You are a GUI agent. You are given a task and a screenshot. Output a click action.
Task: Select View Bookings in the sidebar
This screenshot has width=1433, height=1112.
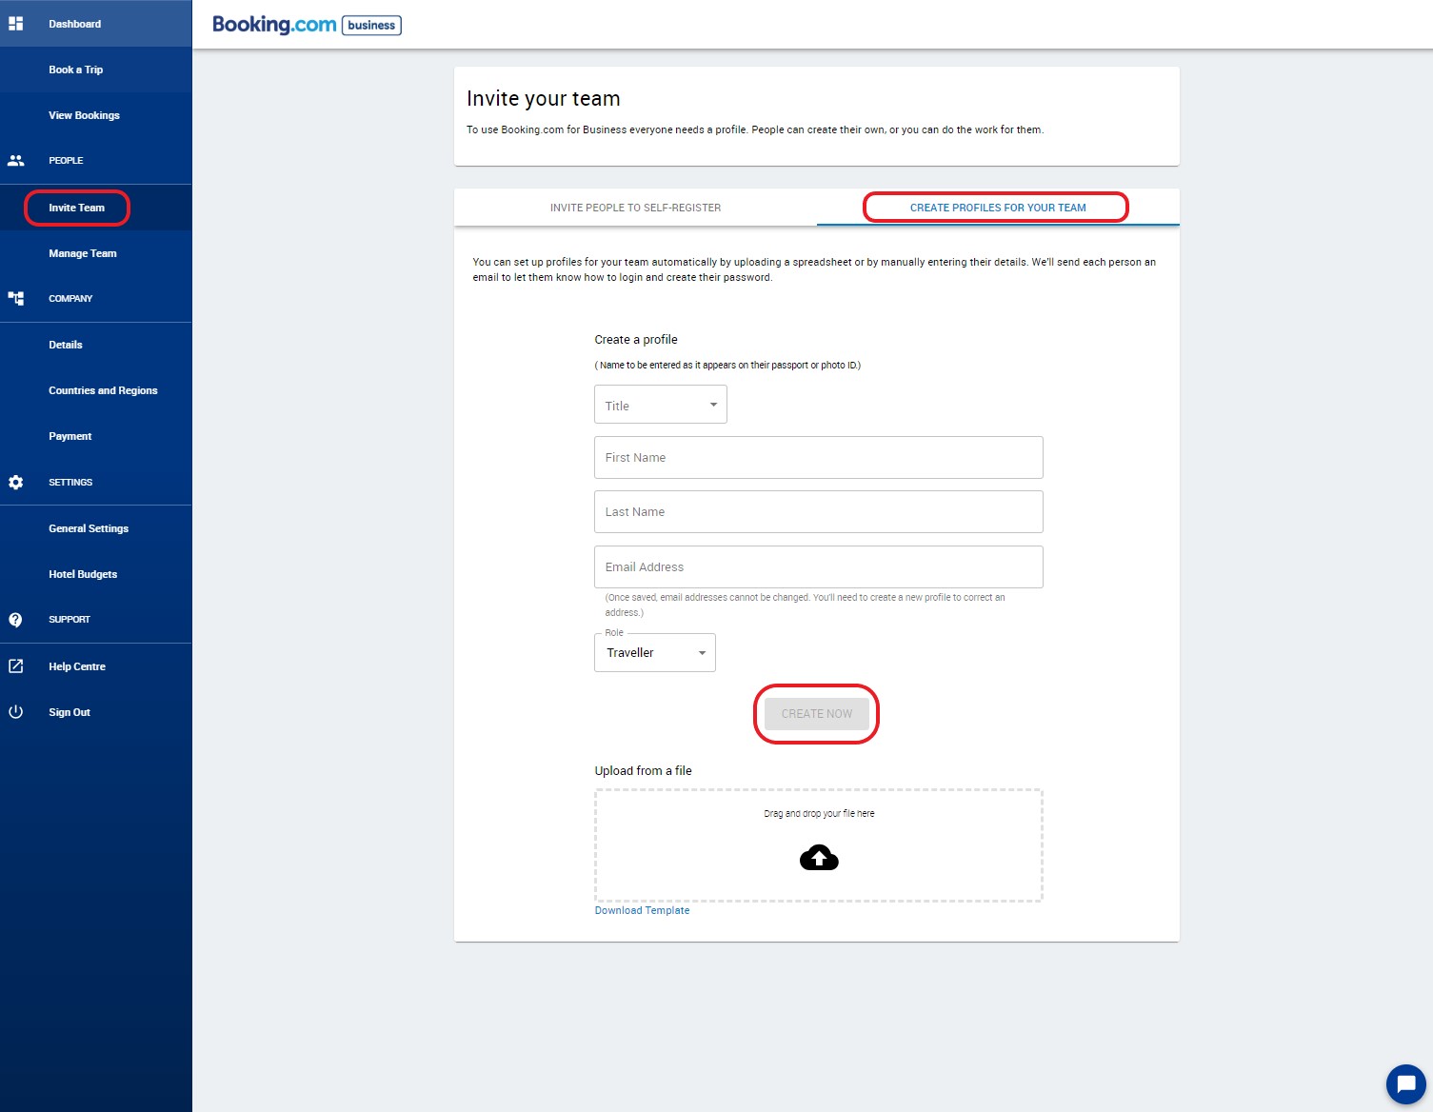tap(84, 115)
